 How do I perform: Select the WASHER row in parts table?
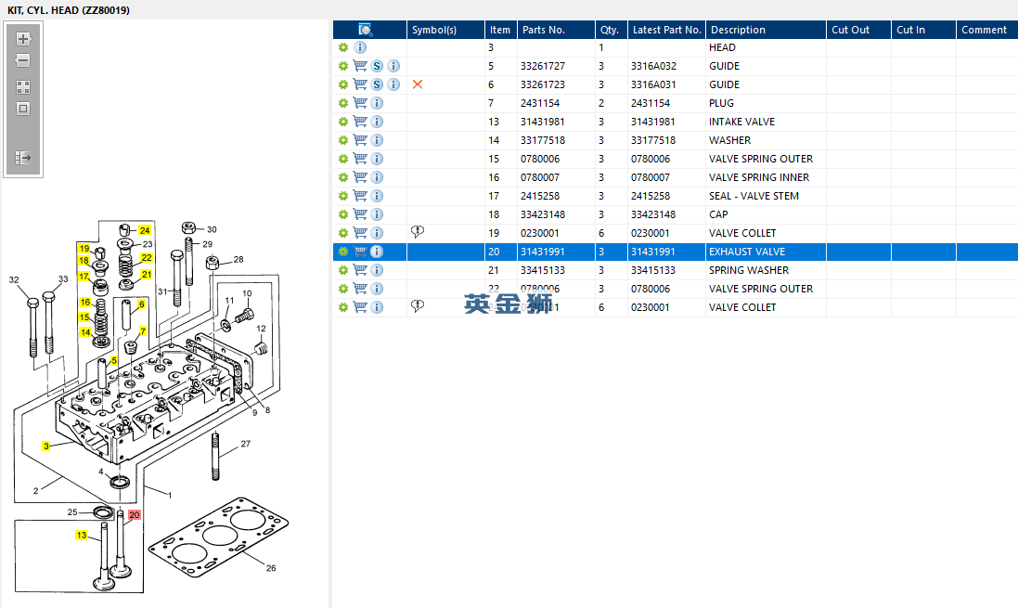(729, 140)
